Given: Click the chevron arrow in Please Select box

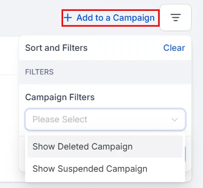Looking at the screenshot, I should 174,119.
